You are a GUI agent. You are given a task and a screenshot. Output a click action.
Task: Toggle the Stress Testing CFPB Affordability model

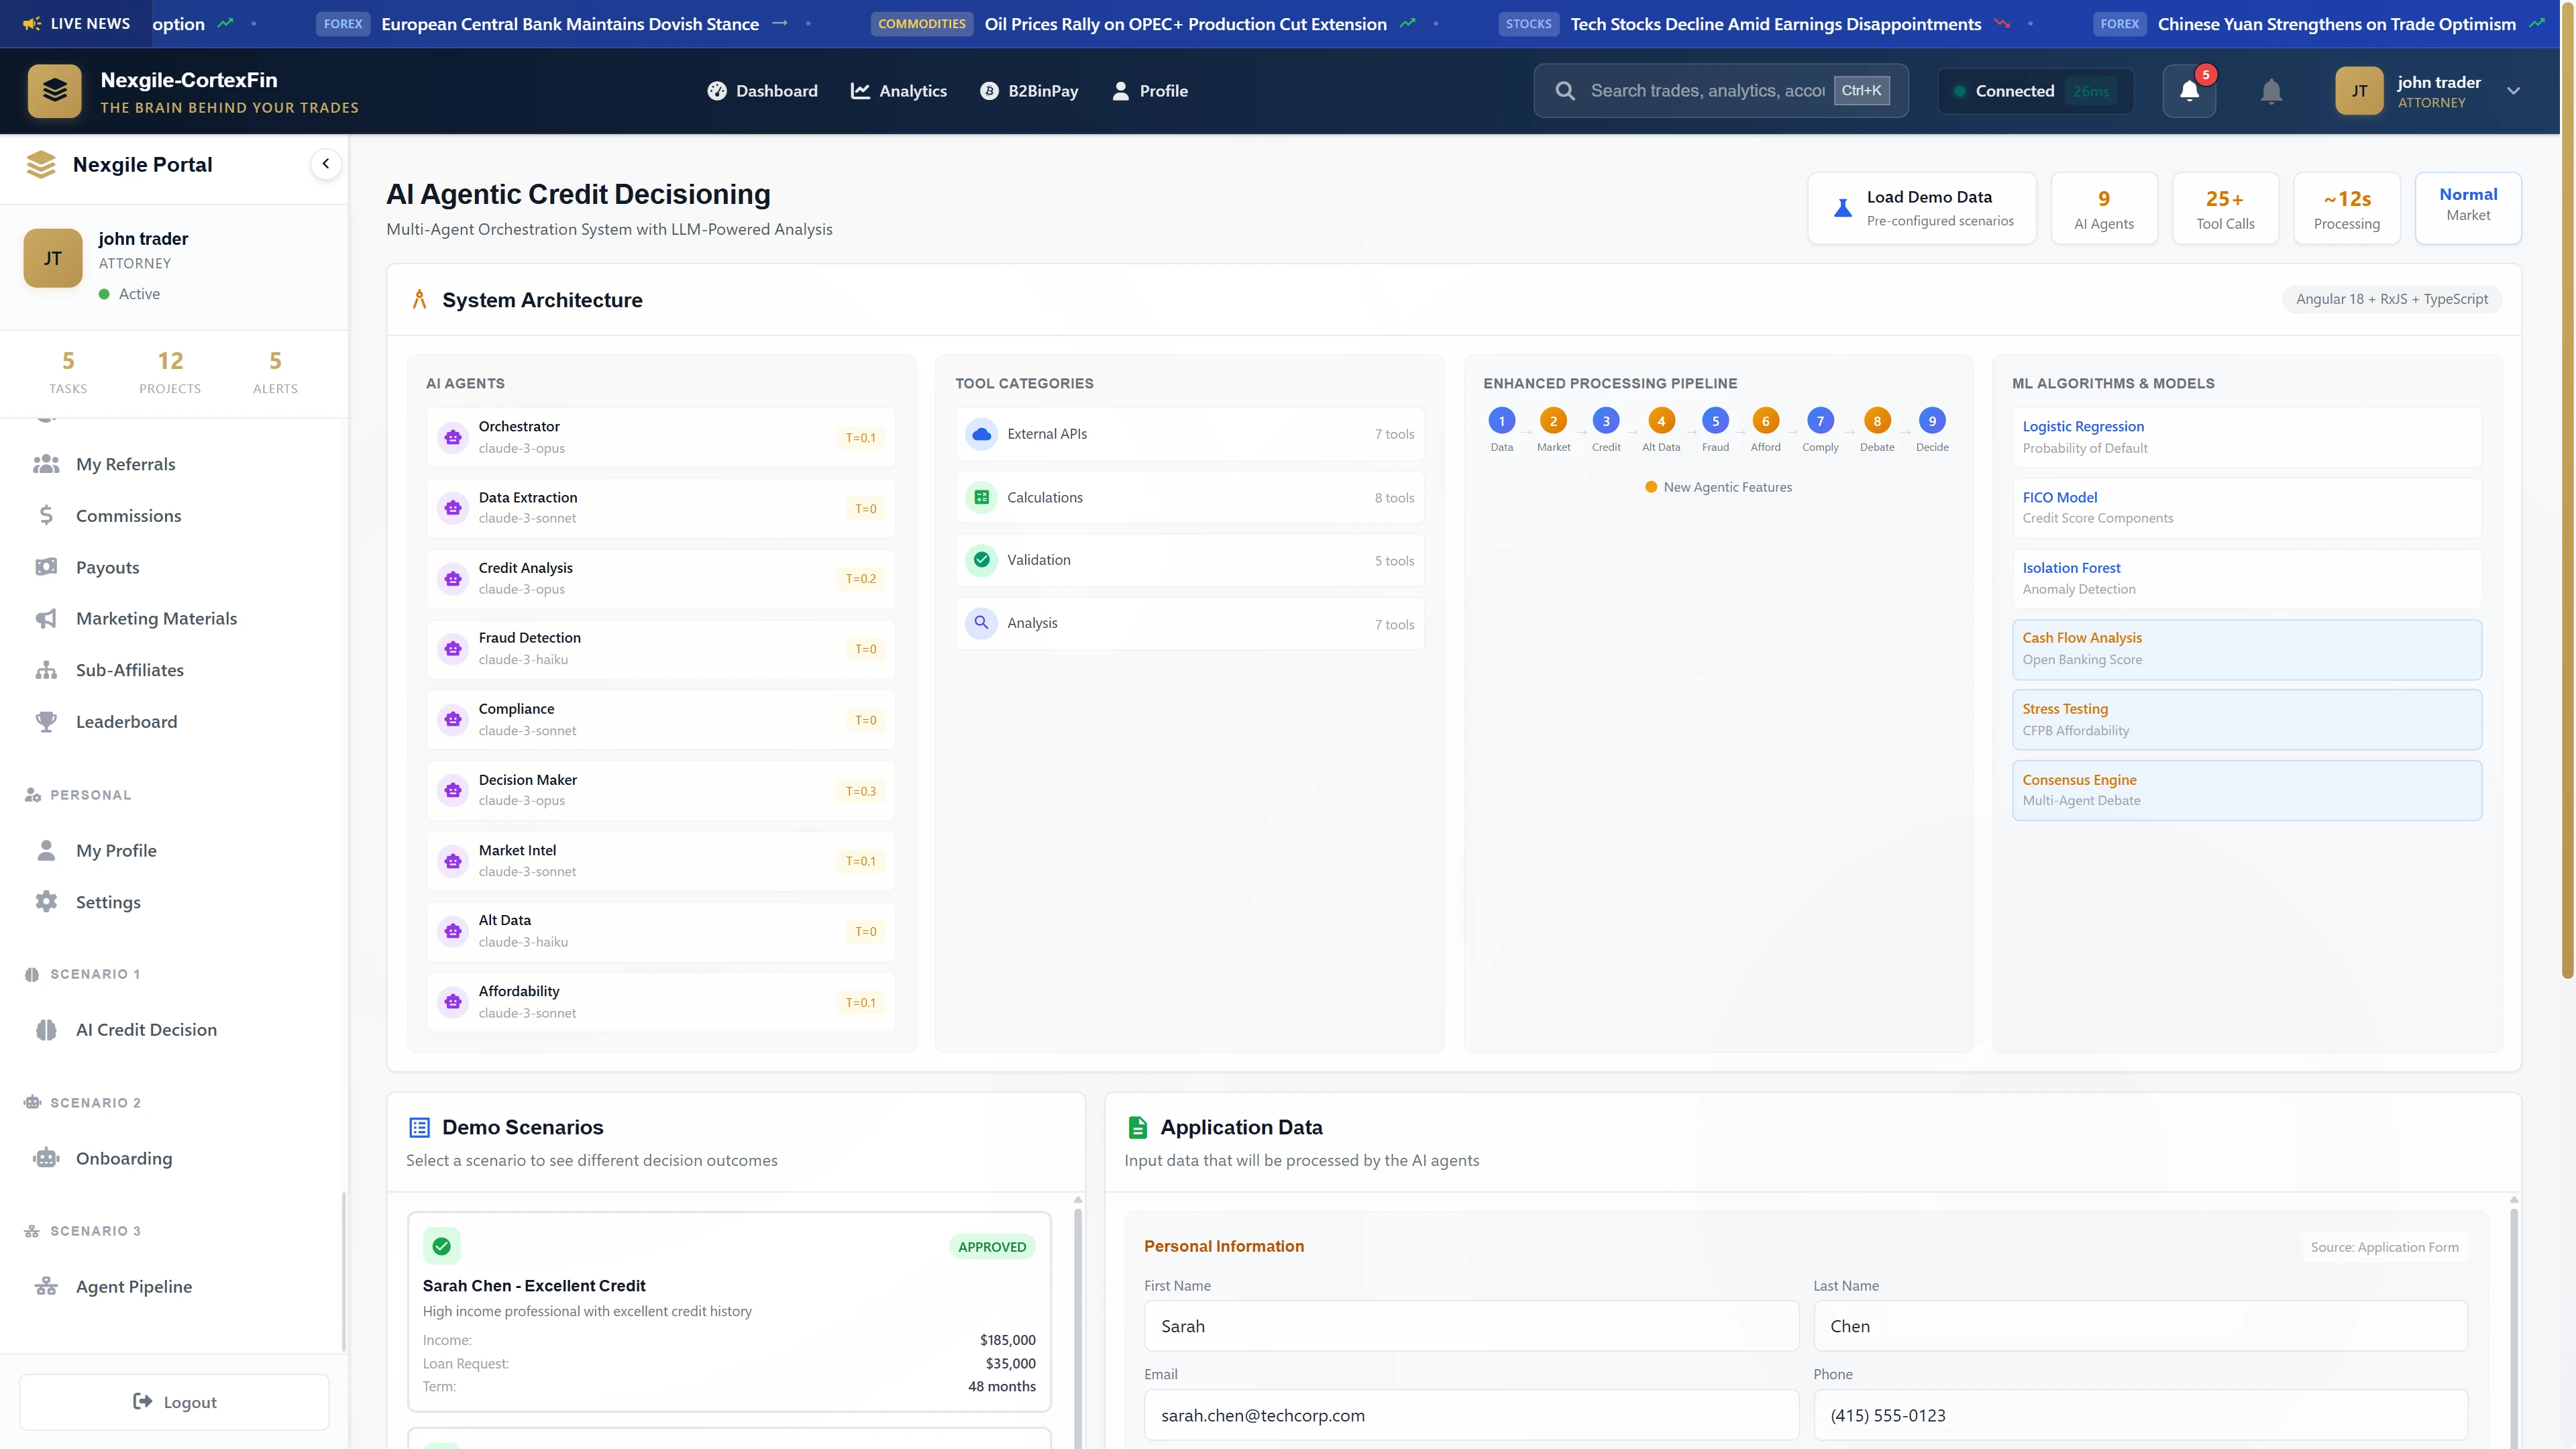2246,718
